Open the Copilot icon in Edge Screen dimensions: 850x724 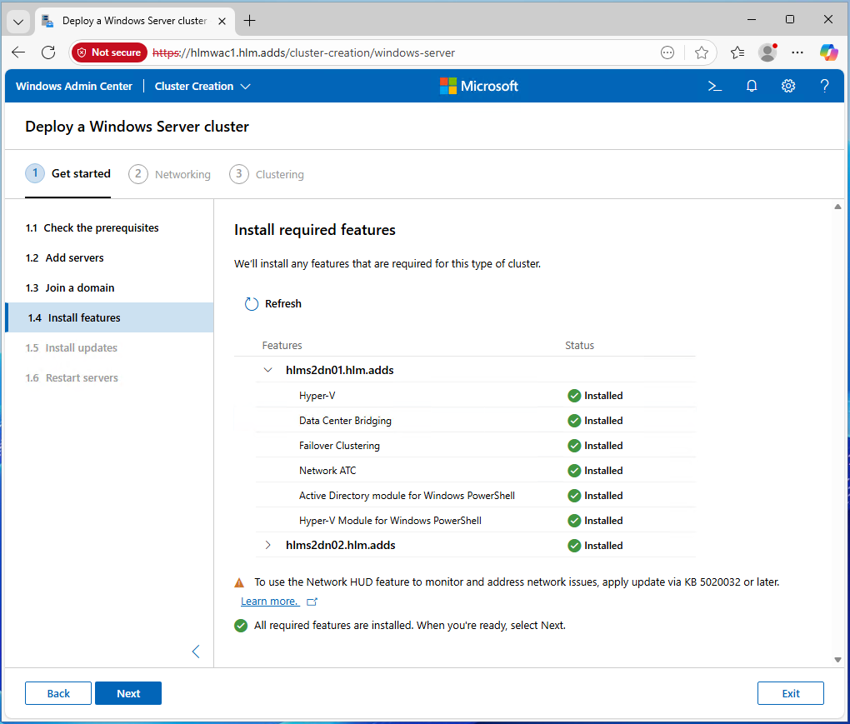pos(828,52)
